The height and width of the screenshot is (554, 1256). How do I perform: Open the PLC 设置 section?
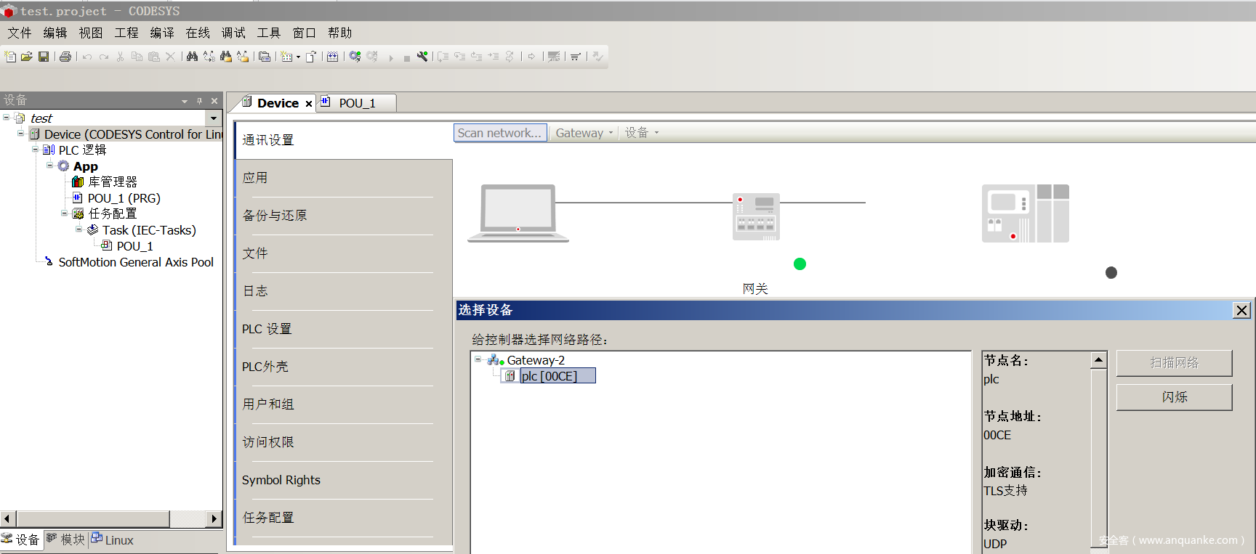coord(267,329)
